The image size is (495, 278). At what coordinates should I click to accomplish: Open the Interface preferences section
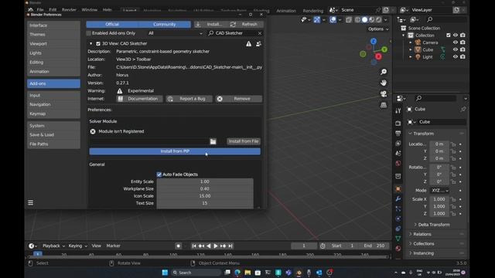[x=53, y=25]
